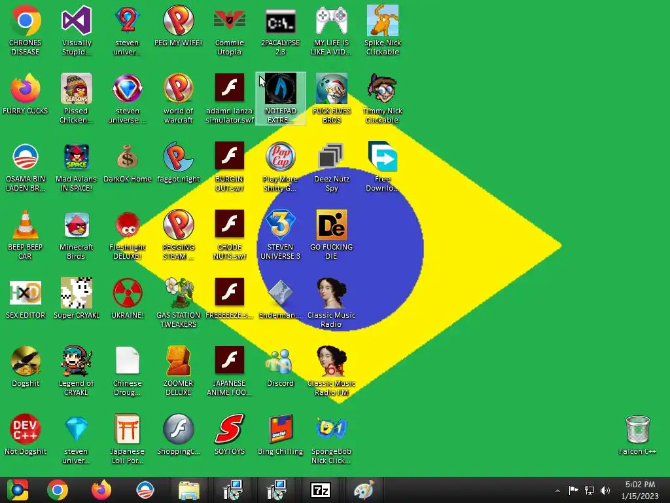Open the 7z taskbar button
Viewport: 670px width, 503px height.
tap(321, 490)
